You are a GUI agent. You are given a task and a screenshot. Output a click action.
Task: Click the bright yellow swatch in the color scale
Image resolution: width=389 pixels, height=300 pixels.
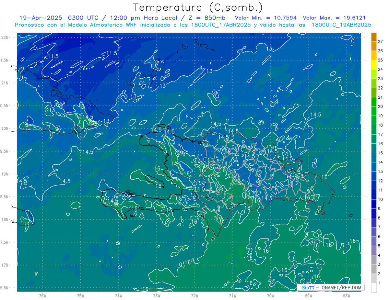coord(374,65)
